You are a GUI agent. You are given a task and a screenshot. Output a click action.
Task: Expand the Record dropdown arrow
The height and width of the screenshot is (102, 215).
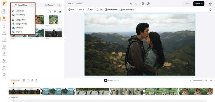[59, 5]
